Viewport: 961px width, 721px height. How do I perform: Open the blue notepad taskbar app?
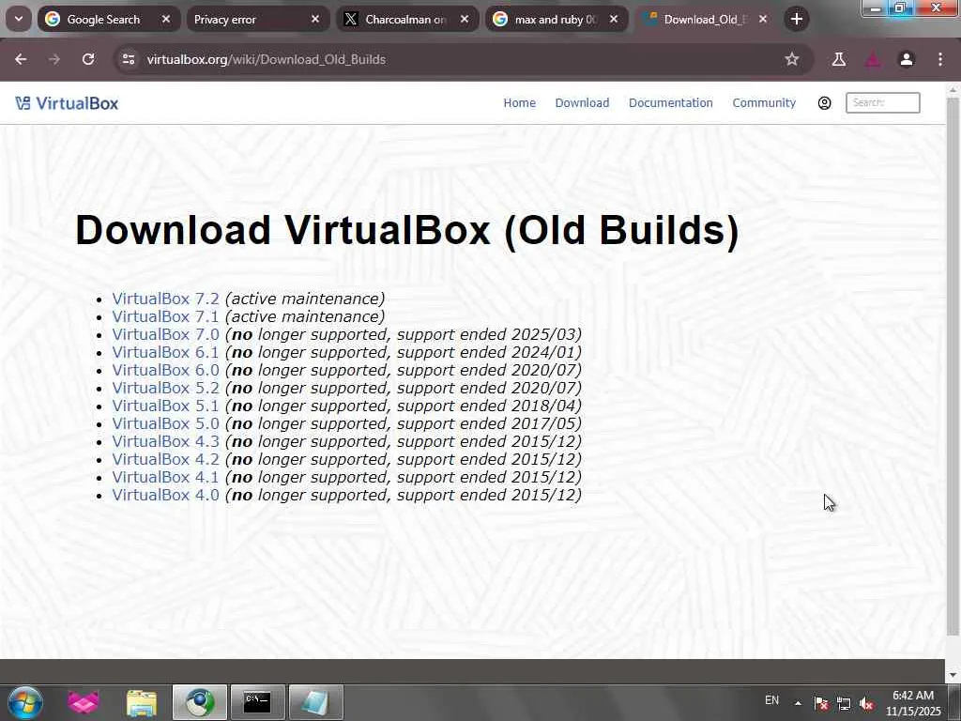click(x=315, y=702)
